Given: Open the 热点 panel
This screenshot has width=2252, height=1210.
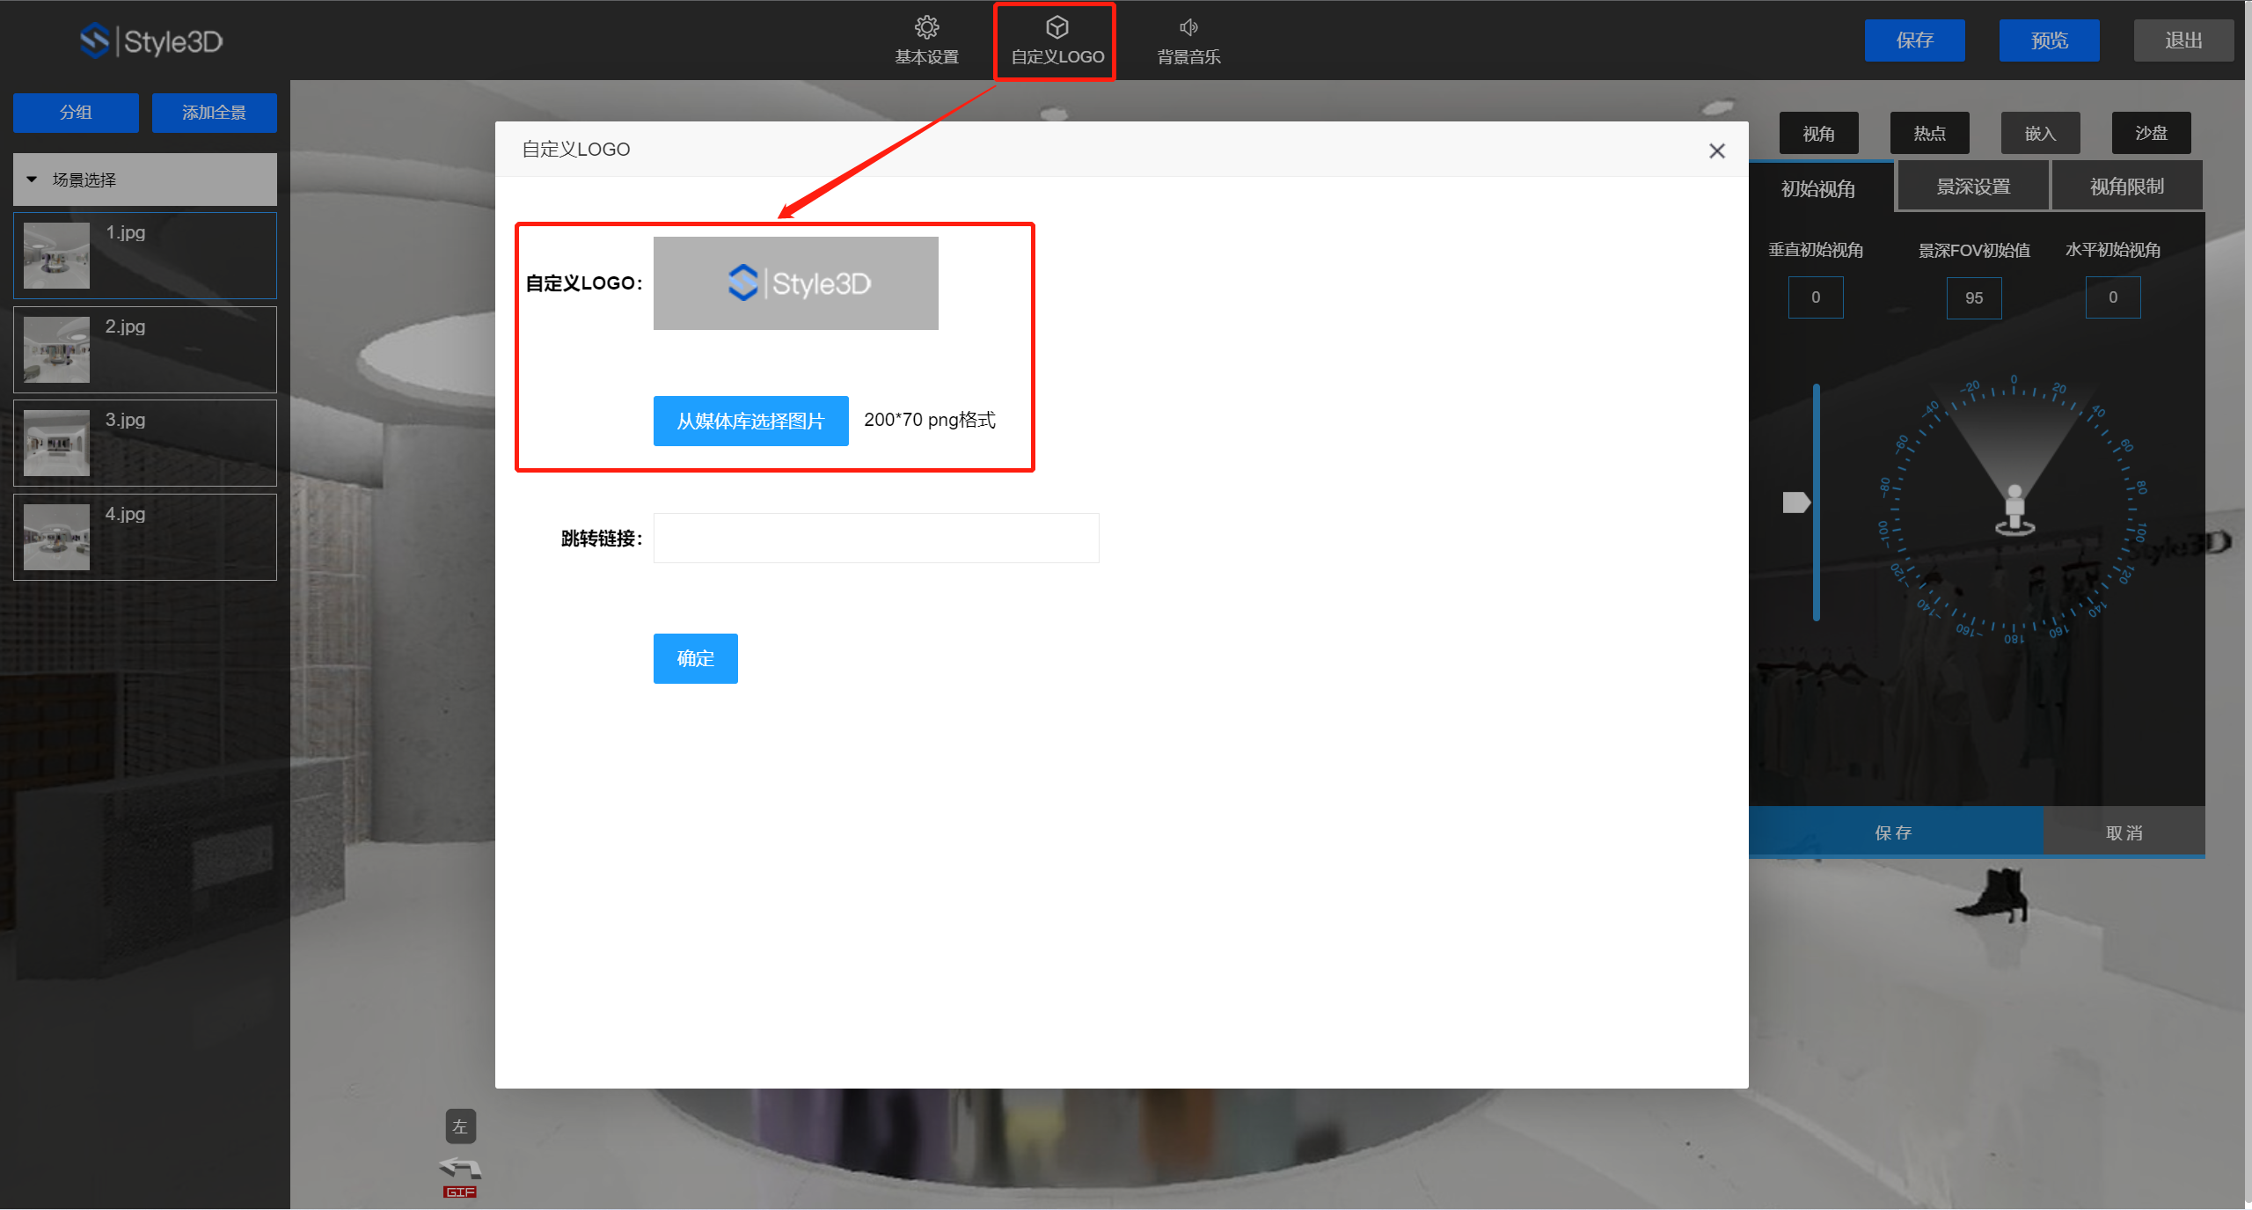Looking at the screenshot, I should [x=1929, y=133].
